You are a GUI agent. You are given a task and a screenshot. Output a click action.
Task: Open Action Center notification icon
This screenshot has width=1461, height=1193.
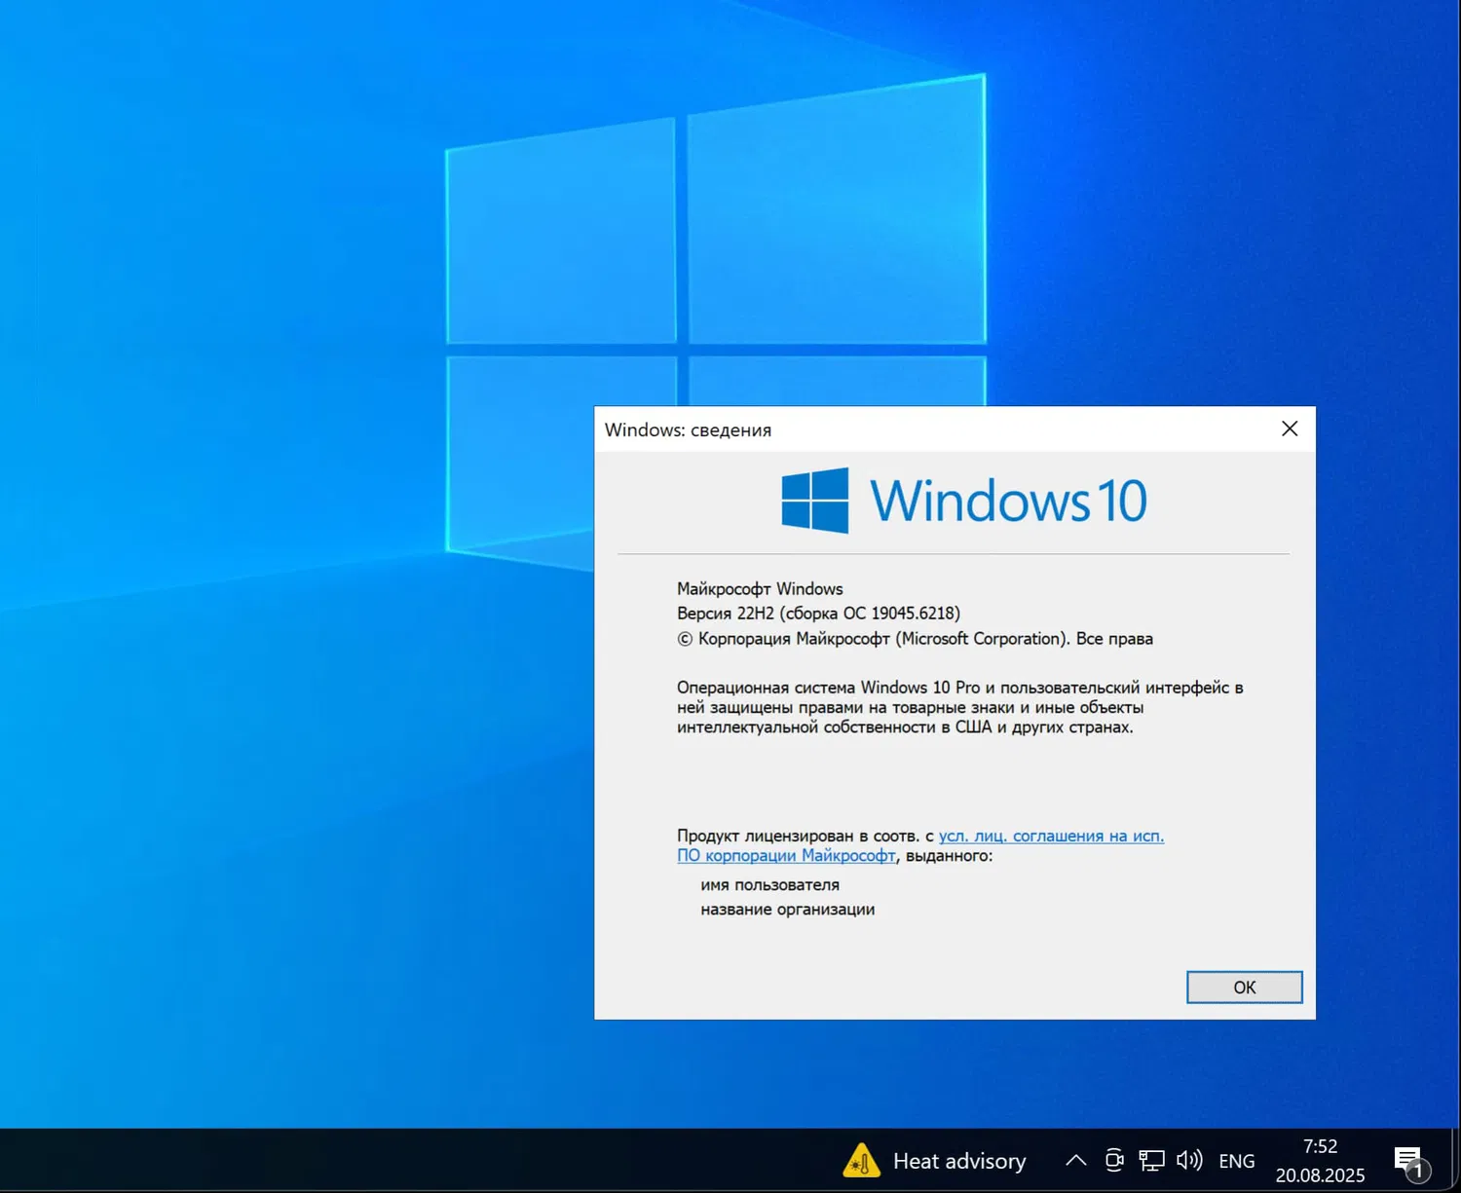point(1408,1160)
